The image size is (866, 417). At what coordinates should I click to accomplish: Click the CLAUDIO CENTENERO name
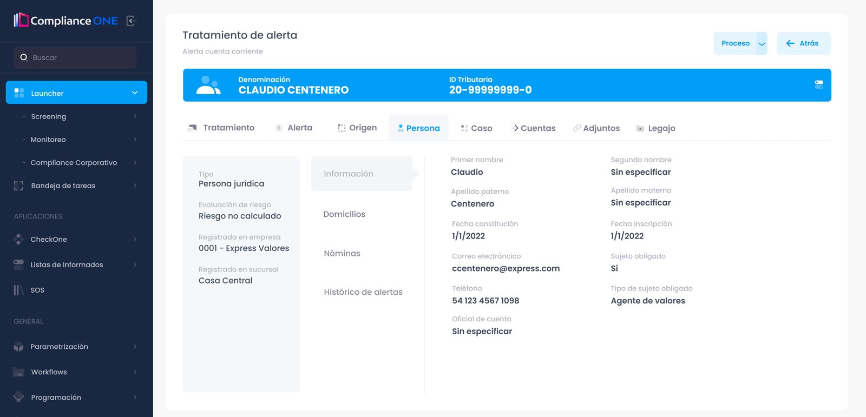point(293,90)
